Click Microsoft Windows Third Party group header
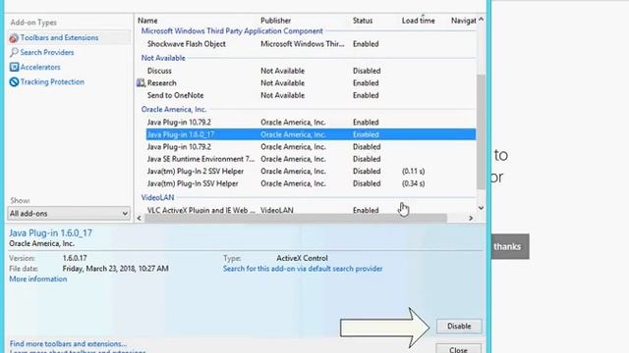 (232, 31)
